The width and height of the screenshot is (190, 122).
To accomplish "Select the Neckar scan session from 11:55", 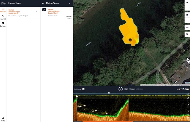I will [x=57, y=13].
